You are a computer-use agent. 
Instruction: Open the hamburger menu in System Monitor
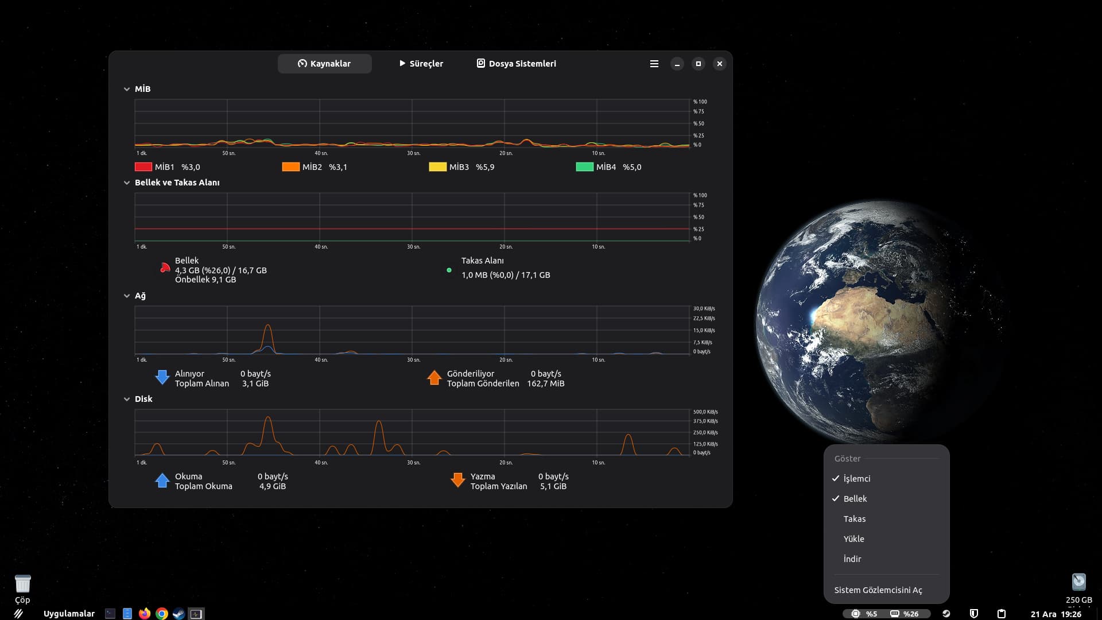click(654, 64)
